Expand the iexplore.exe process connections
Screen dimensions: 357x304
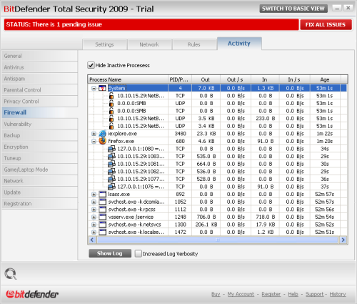coord(94,134)
